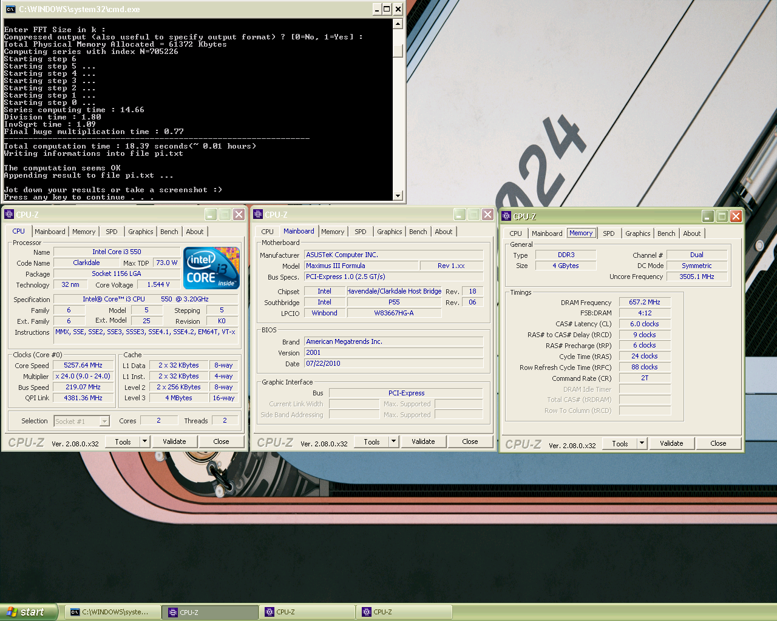This screenshot has width=777, height=621.
Task: Click the Bus Speed value 219.07 MHz
Action: pyautogui.click(x=83, y=387)
